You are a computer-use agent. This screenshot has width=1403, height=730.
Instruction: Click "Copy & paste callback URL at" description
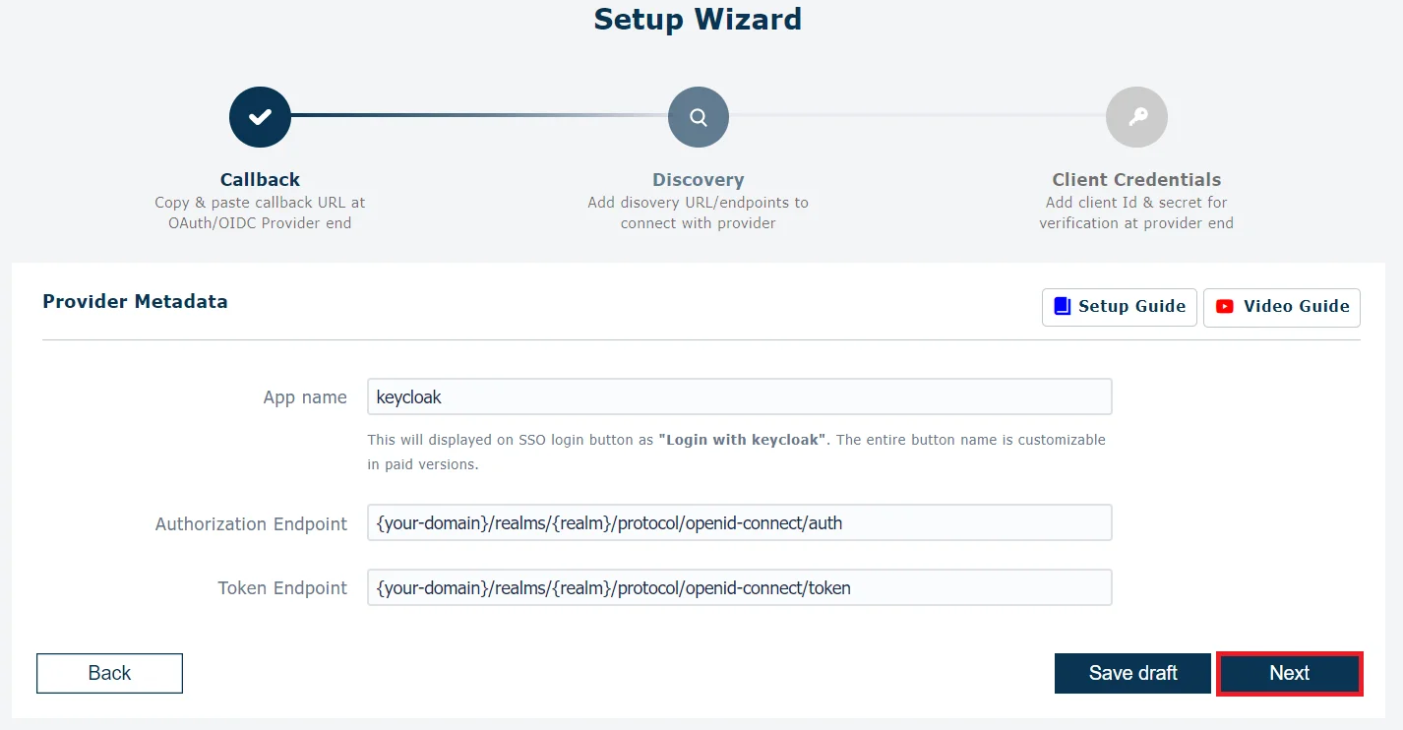[x=260, y=203]
